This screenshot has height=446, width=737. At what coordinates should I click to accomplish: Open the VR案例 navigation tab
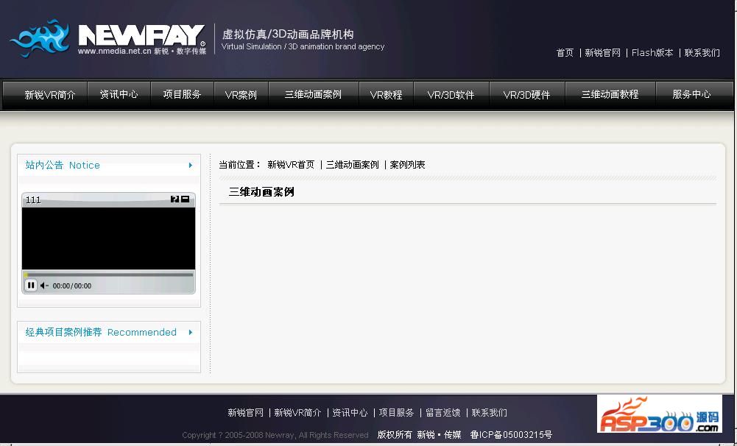pos(241,95)
